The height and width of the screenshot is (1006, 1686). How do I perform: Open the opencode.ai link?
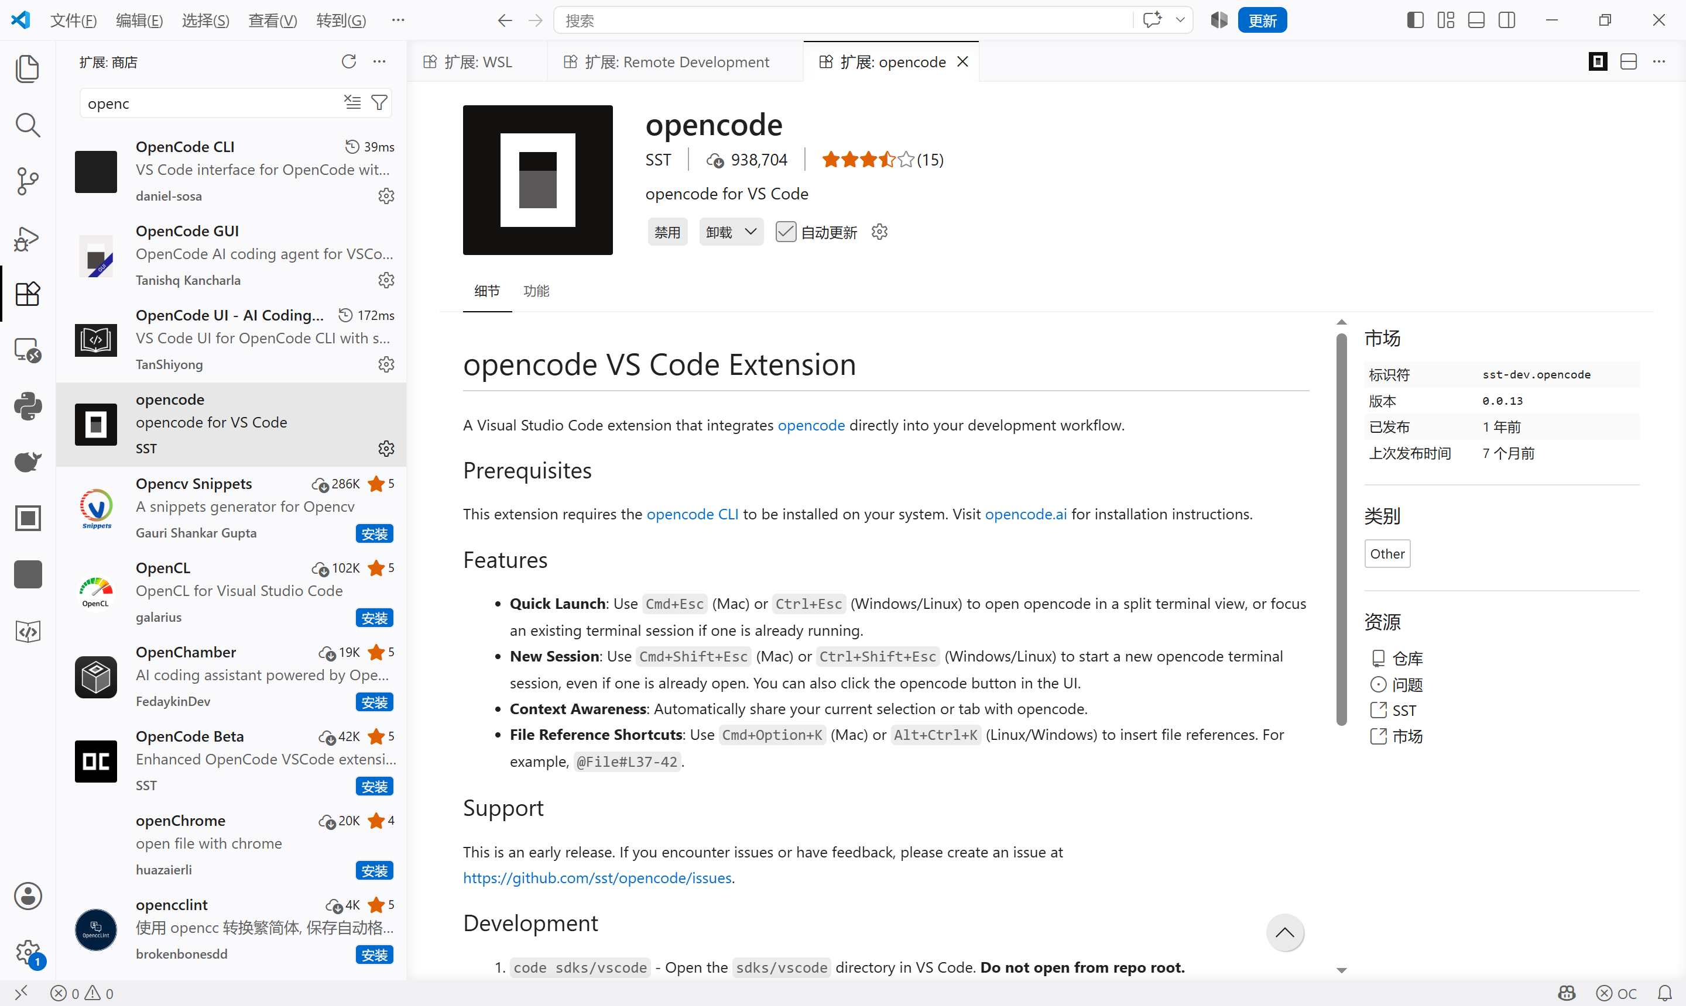tap(1026, 514)
